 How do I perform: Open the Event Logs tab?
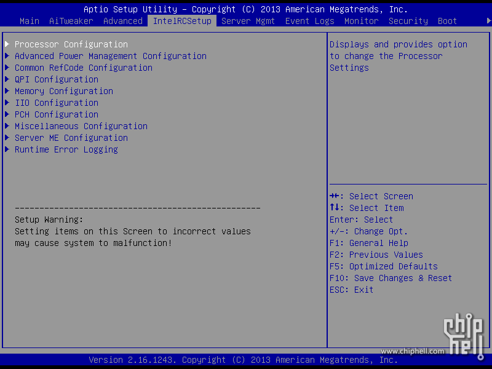[310, 21]
